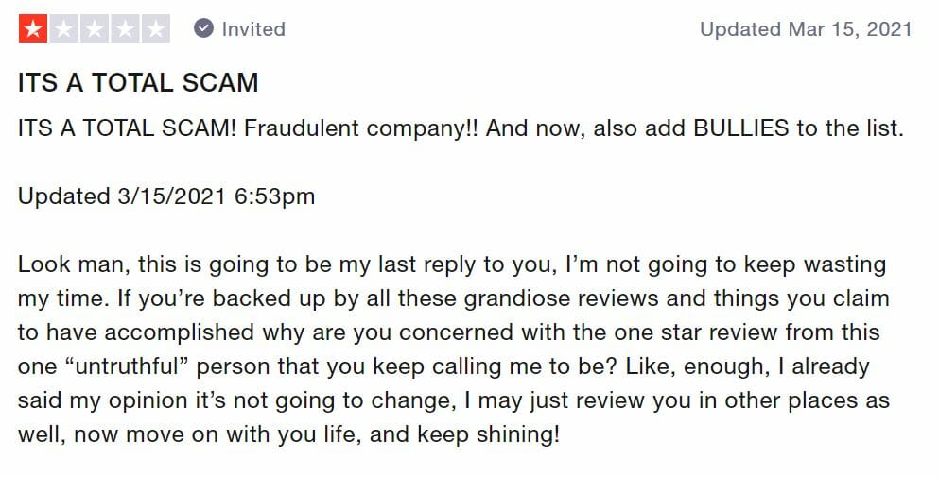Viewport: 939px width, 477px height.
Task: Click the word BULLIES in first line
Action: (740, 128)
